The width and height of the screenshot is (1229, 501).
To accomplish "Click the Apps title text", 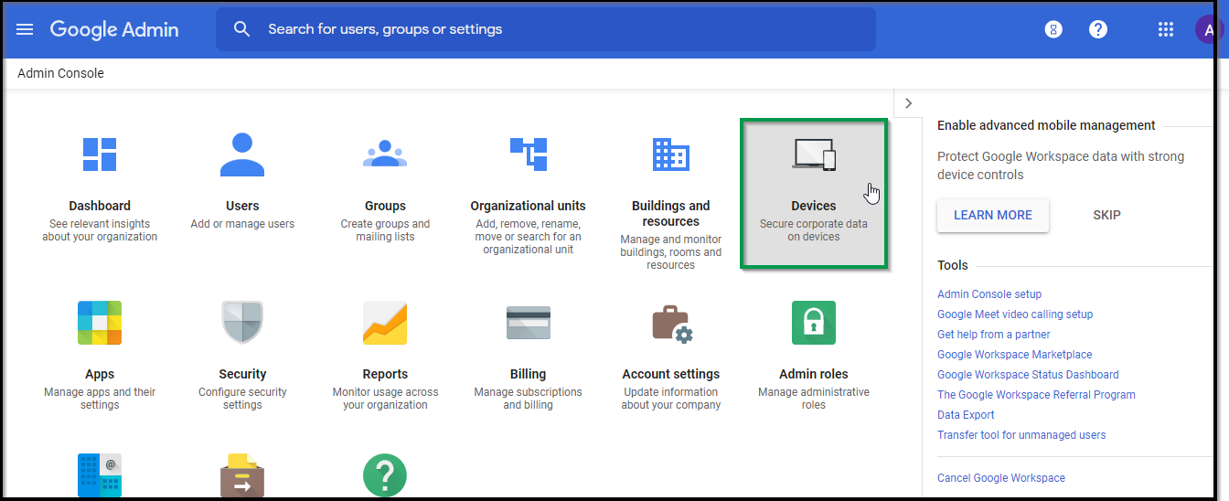I will coord(100,374).
